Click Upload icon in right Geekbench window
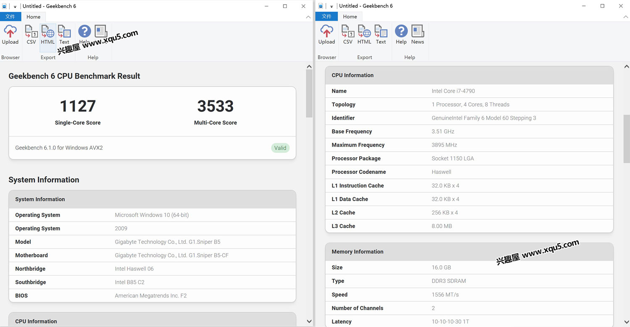The width and height of the screenshot is (630, 327). pos(327,35)
